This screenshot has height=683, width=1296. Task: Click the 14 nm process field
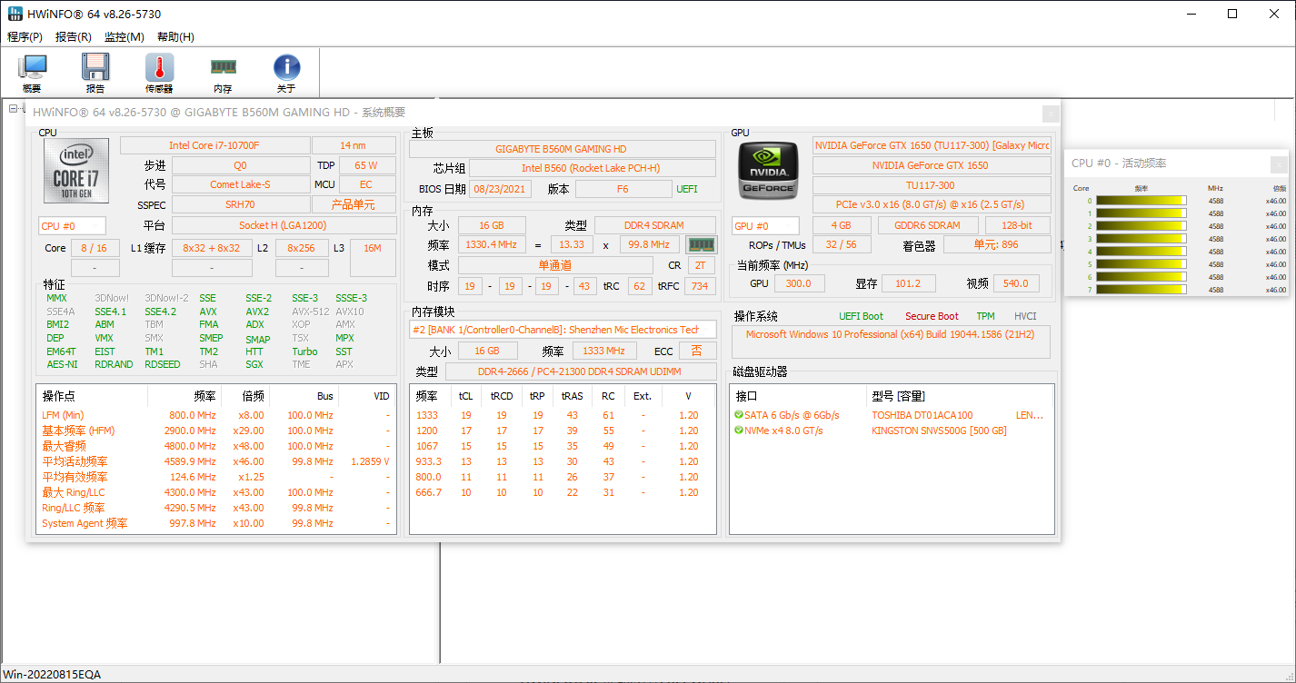coord(354,145)
